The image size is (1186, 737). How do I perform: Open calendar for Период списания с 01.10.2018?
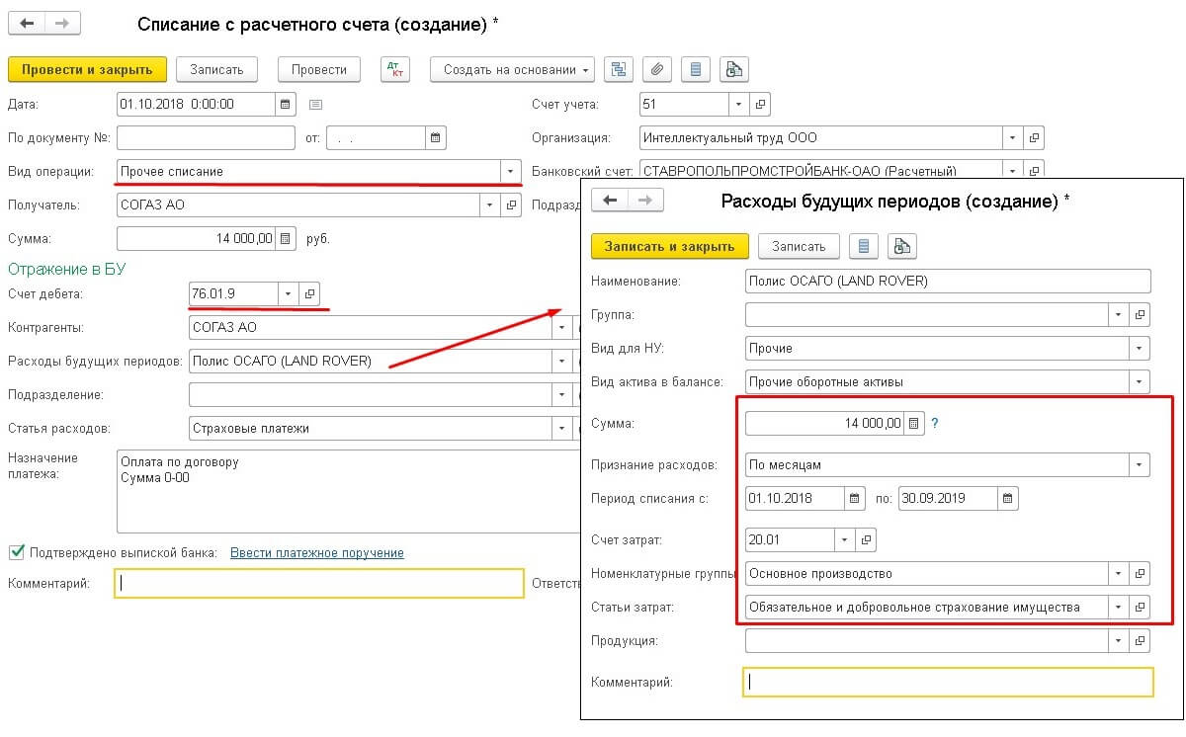(x=855, y=498)
